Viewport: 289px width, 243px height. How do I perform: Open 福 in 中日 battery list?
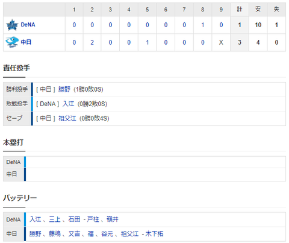click(x=91, y=234)
